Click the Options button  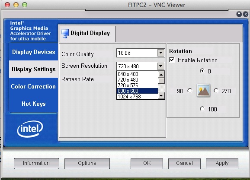(87, 163)
